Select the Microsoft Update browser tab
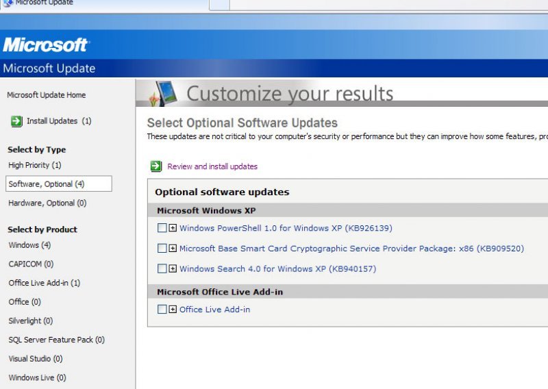The width and height of the screenshot is (548, 389). [x=105, y=3]
